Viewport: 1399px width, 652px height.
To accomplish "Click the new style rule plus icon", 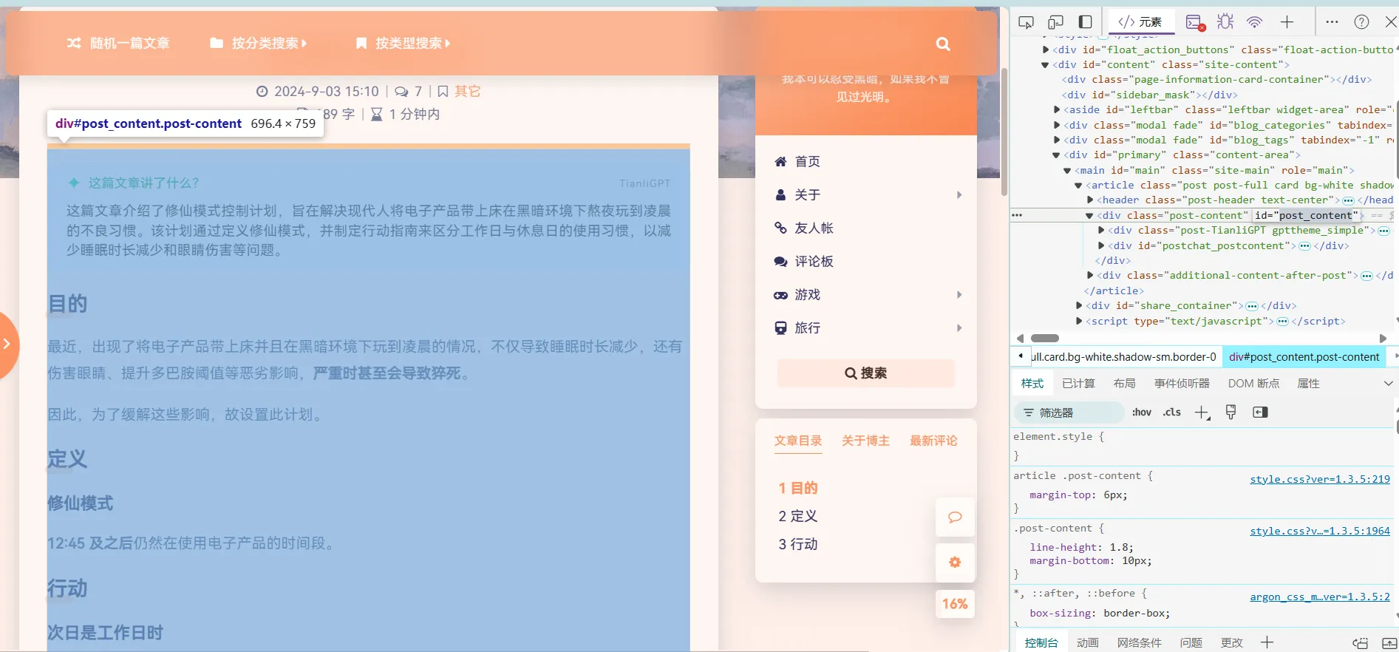I will pyautogui.click(x=1202, y=412).
